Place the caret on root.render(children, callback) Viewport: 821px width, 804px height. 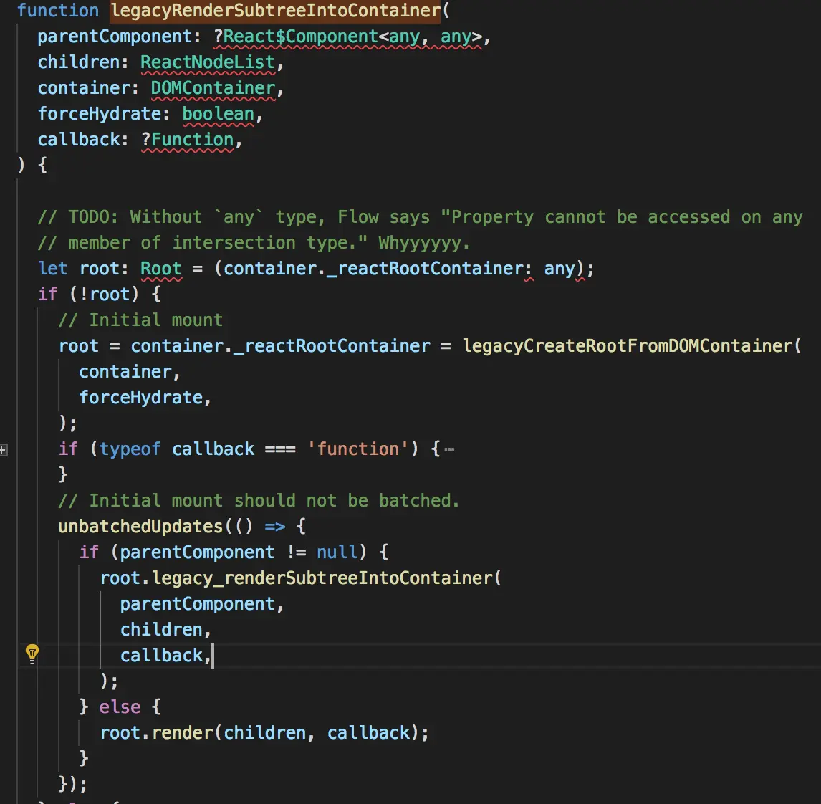tap(265, 732)
